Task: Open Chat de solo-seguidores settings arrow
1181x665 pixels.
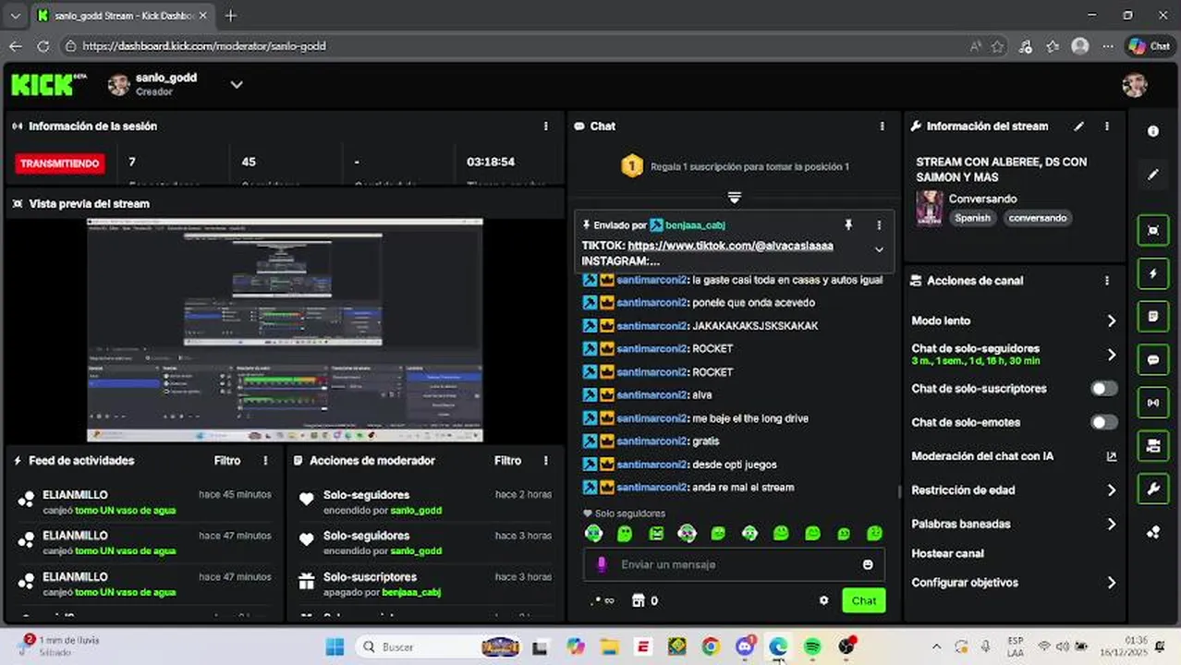Action: pos(1112,355)
